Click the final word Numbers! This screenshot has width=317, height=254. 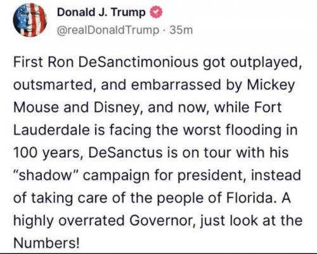click(x=47, y=243)
